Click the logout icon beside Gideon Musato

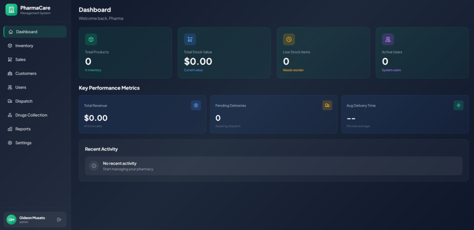59,219
